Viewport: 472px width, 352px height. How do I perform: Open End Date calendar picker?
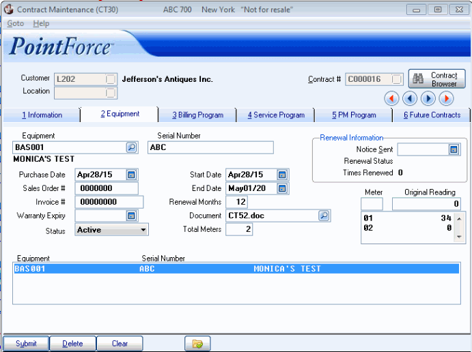pyautogui.click(x=282, y=188)
